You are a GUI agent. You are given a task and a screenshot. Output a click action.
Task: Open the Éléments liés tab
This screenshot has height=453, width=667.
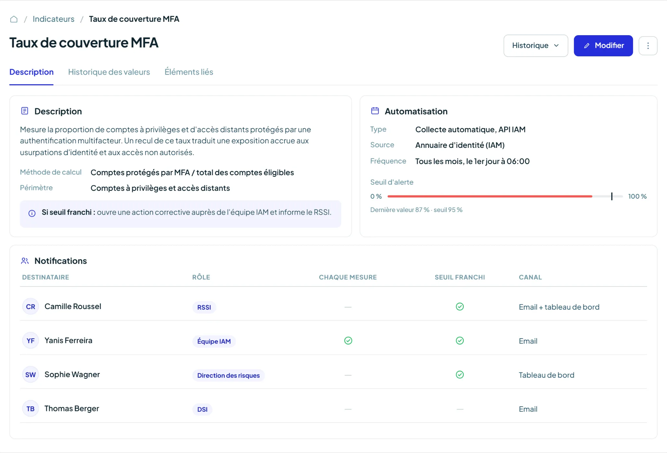[x=189, y=72]
